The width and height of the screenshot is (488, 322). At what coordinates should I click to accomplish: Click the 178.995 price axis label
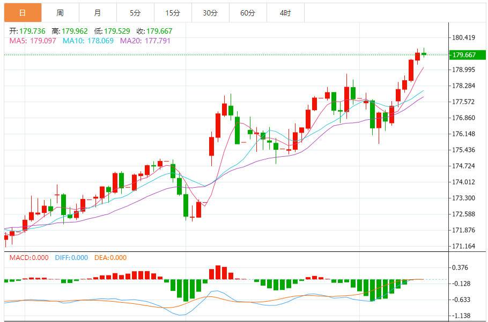click(x=463, y=70)
